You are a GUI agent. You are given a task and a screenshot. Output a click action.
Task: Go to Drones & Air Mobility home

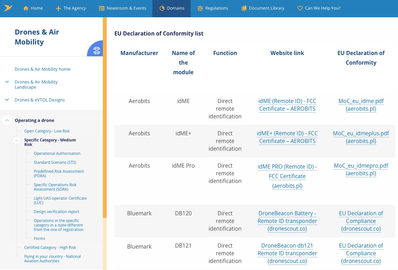42,69
